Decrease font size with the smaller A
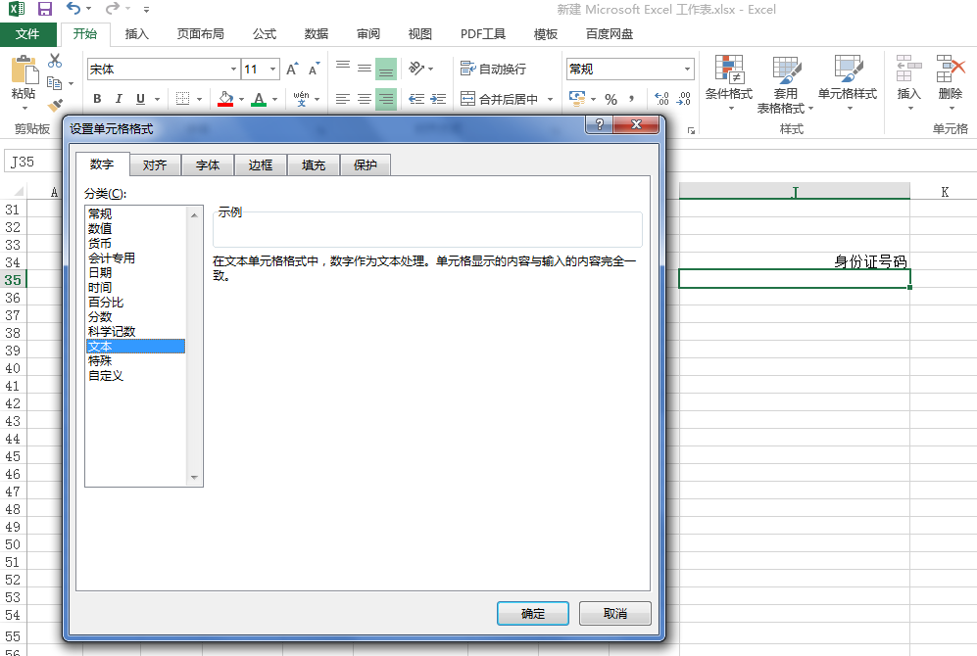Screen dimensions: 977x656 [x=314, y=70]
